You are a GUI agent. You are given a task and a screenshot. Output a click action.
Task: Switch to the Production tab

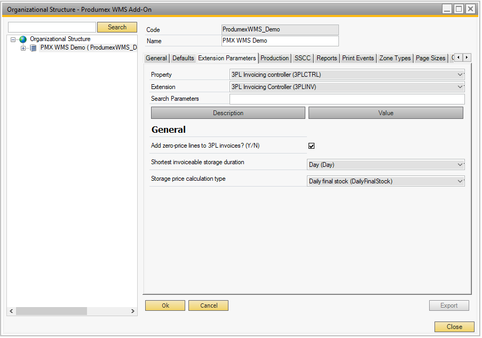pos(274,58)
